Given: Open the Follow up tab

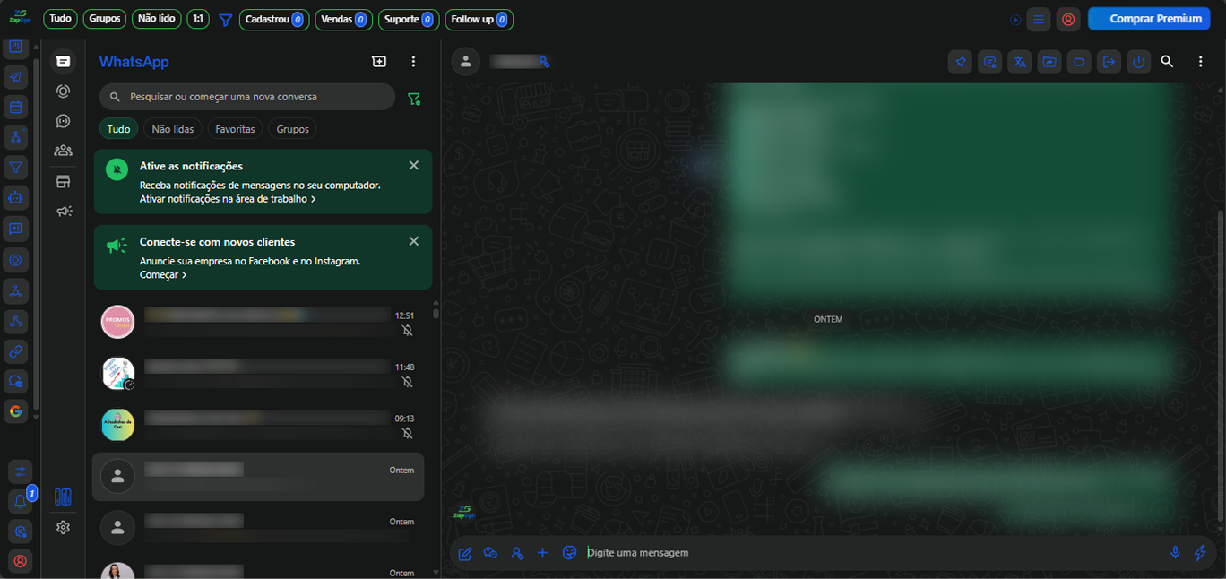Looking at the screenshot, I should [479, 19].
